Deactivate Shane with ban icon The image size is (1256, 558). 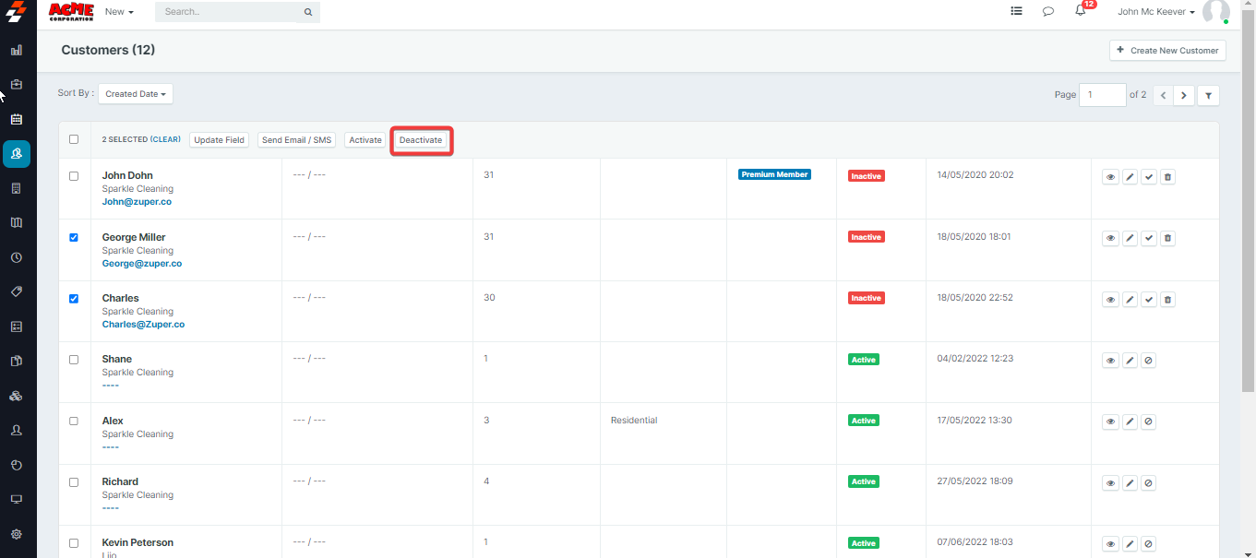click(x=1148, y=361)
